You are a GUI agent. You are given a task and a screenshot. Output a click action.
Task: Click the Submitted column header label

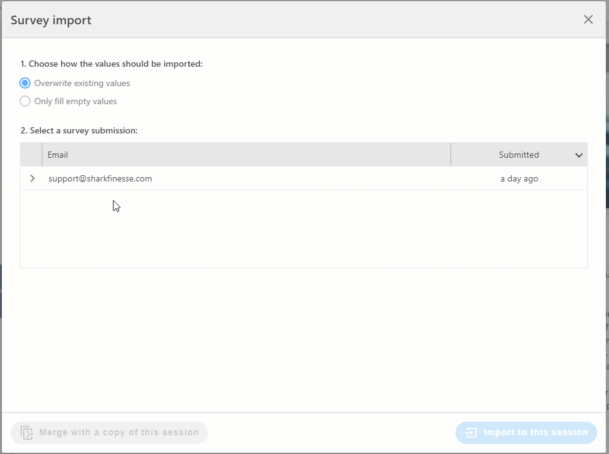coord(519,155)
